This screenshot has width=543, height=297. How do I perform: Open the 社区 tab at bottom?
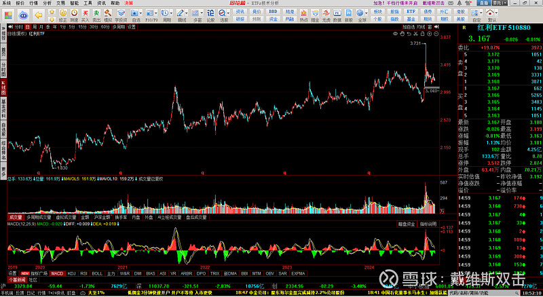pos(33,279)
